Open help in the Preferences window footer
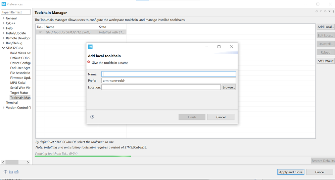Screen dimensions: 335x180 tap(5, 172)
